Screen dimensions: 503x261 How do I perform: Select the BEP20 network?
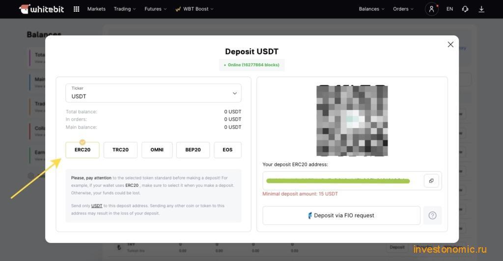coord(193,150)
